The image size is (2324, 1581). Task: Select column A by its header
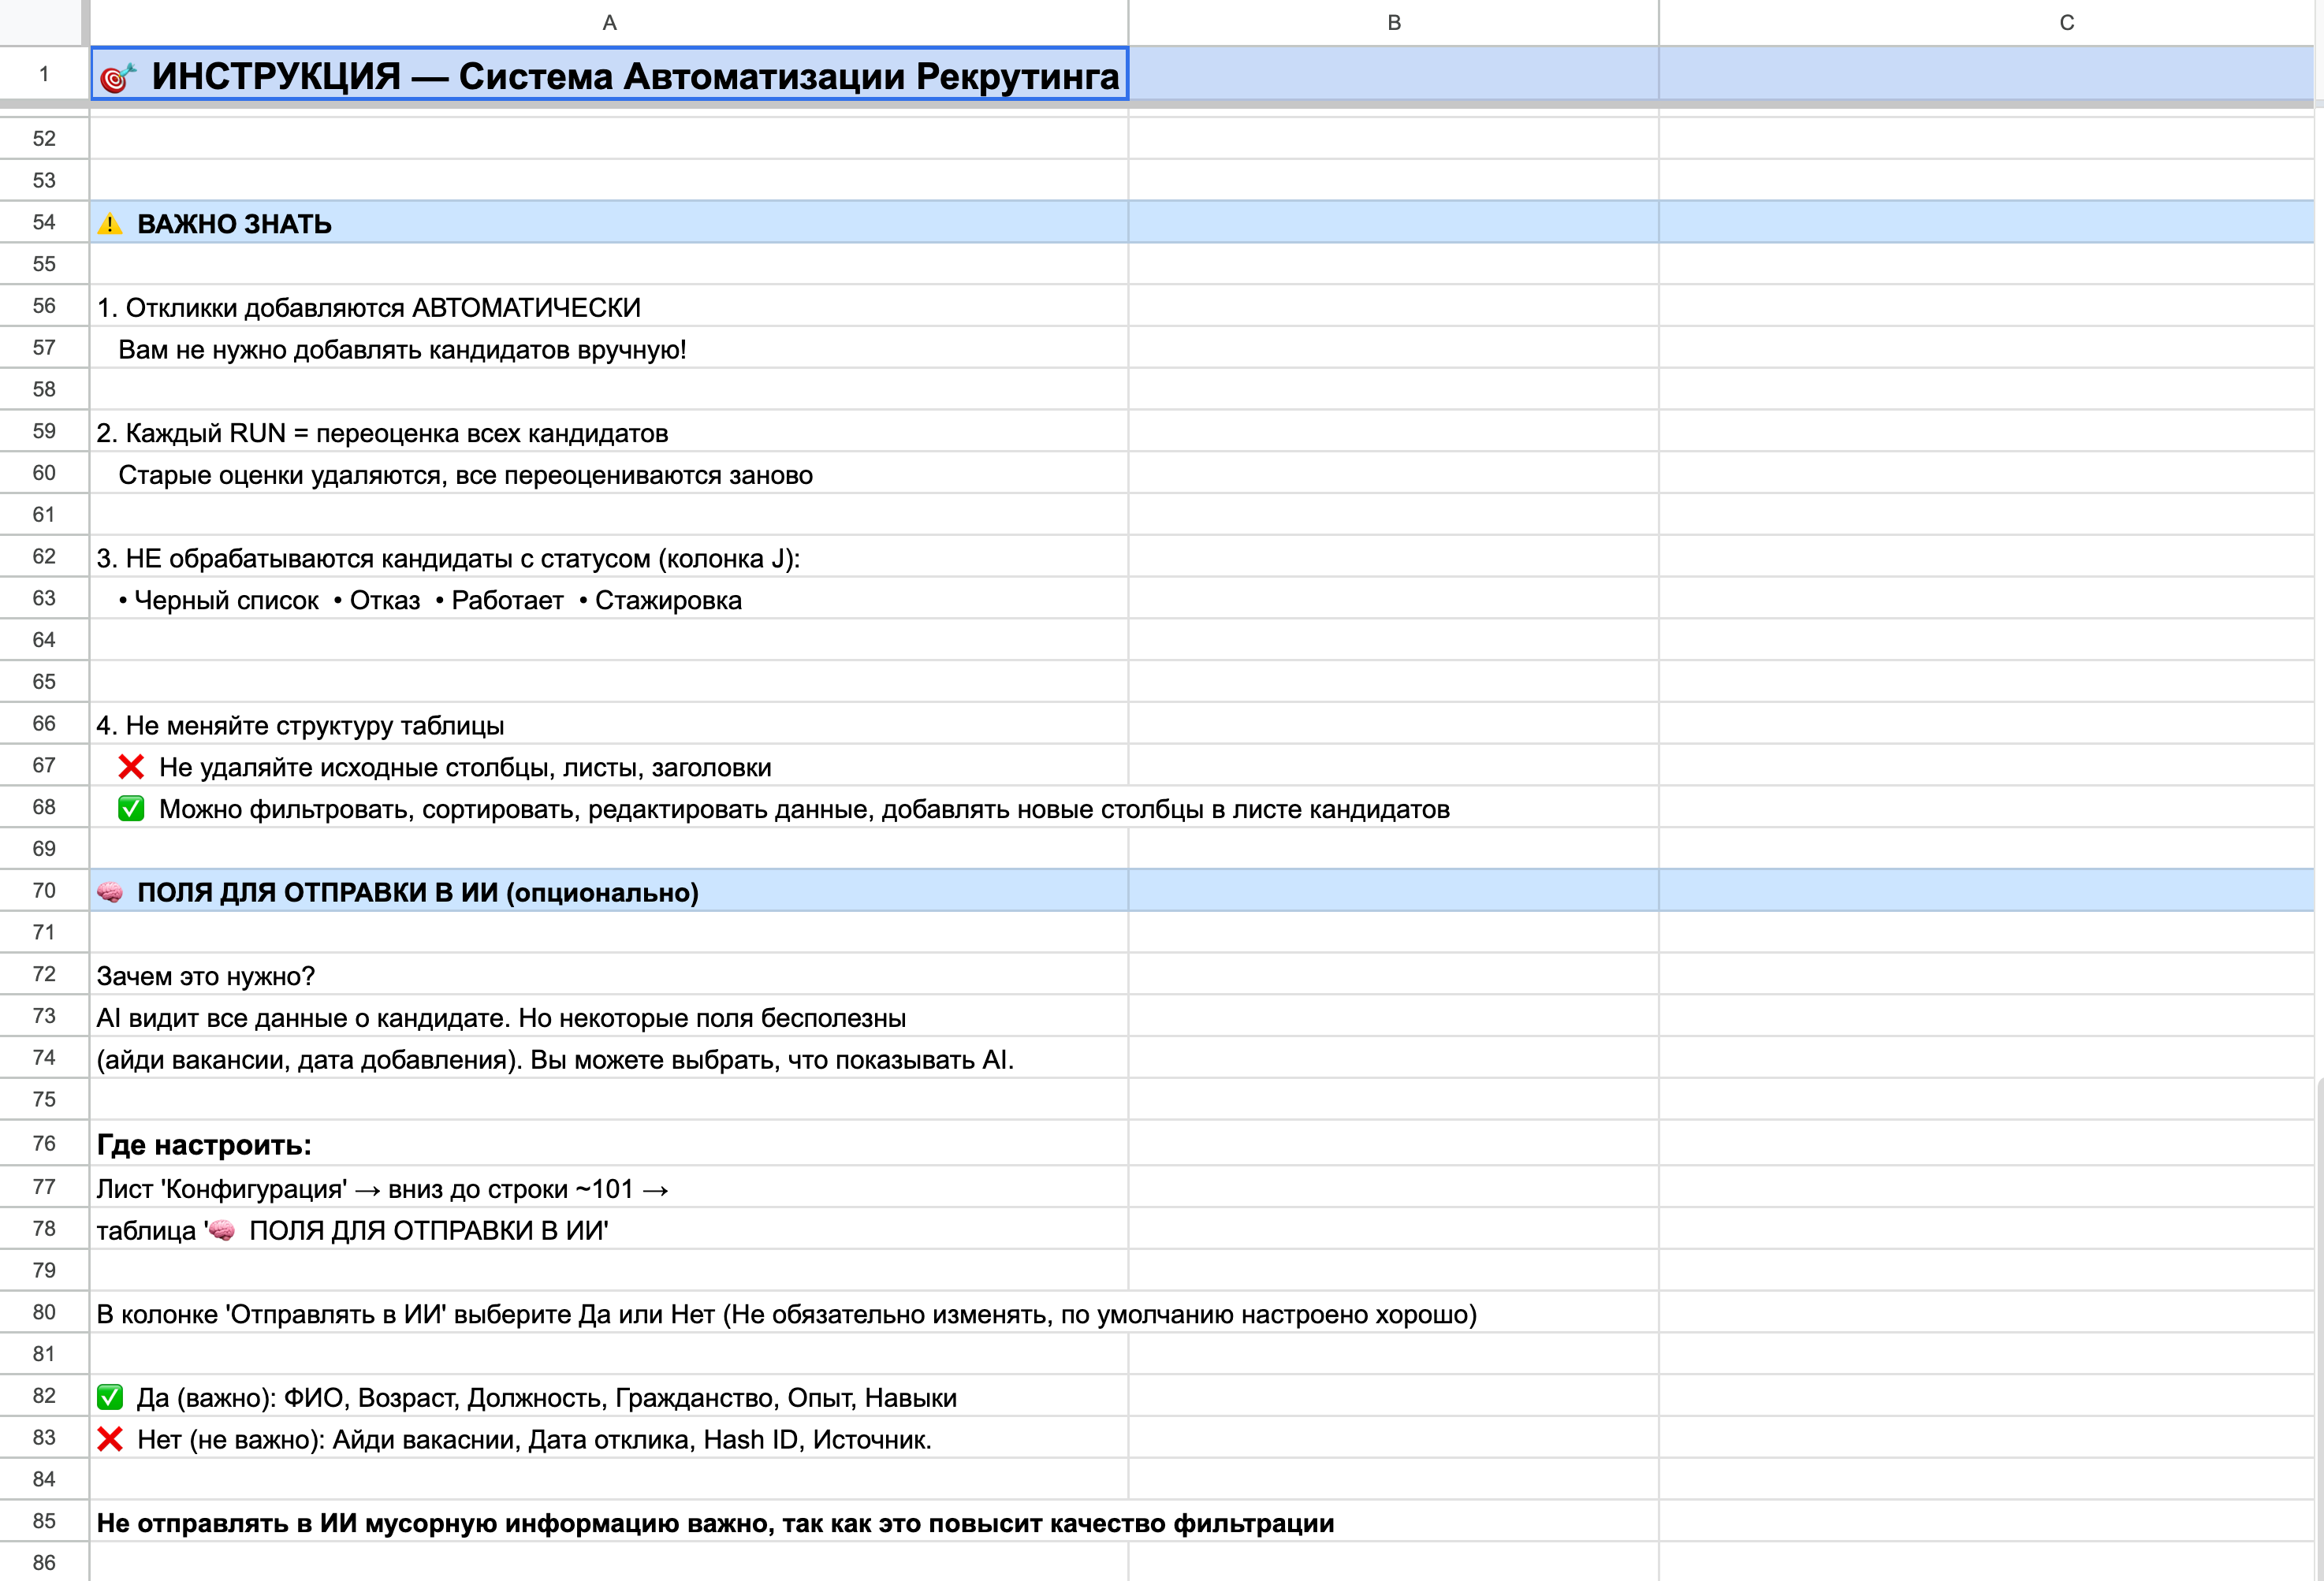tap(609, 22)
